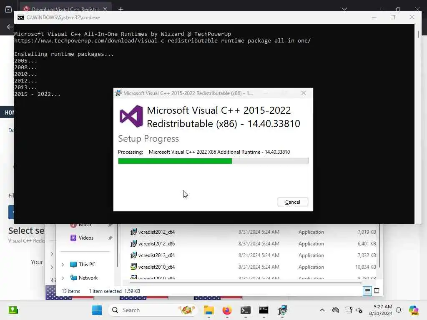Click Application type of vcredist2013_x64
Viewport: 427px width, 320px height.
311,255
